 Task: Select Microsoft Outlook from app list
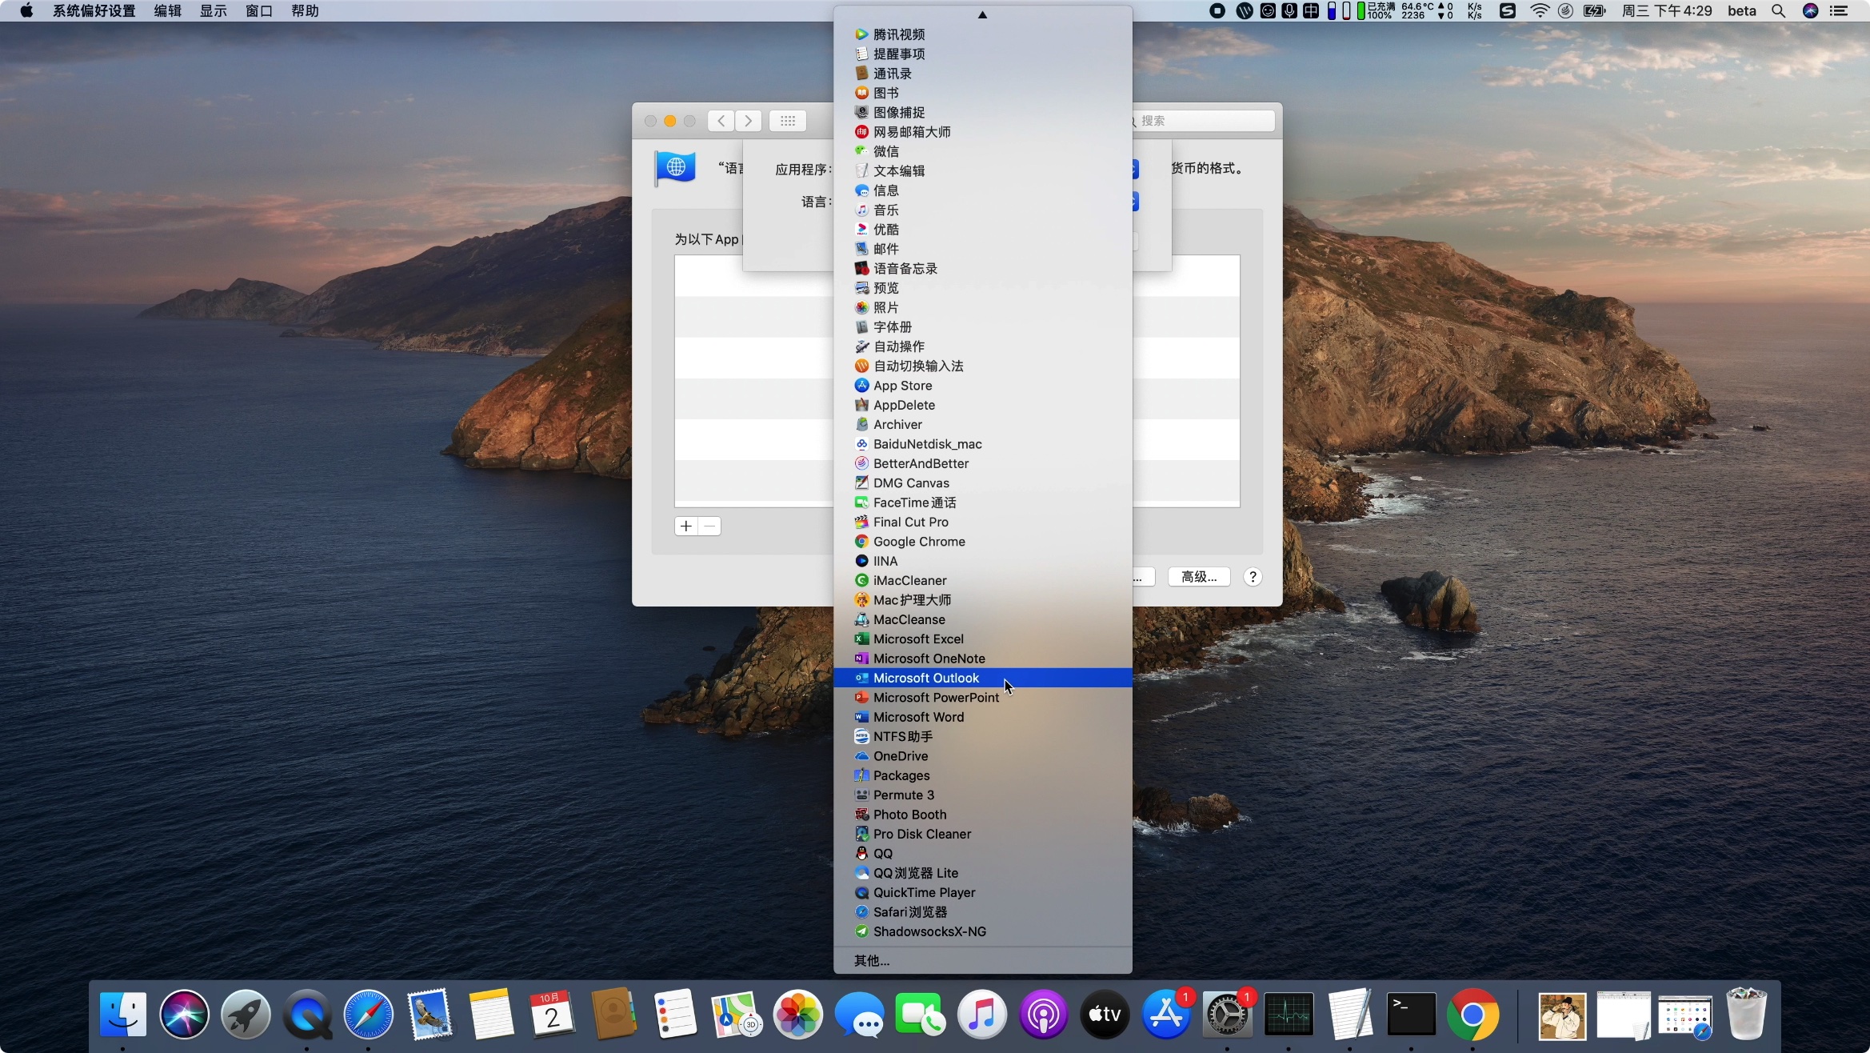pos(982,678)
